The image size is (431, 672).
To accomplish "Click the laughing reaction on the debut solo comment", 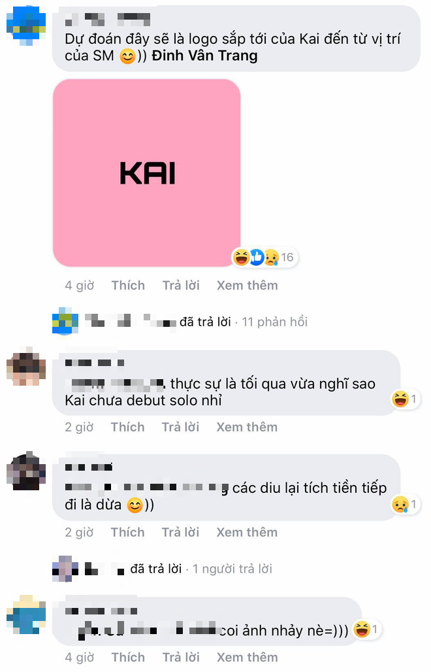I will pos(400,399).
